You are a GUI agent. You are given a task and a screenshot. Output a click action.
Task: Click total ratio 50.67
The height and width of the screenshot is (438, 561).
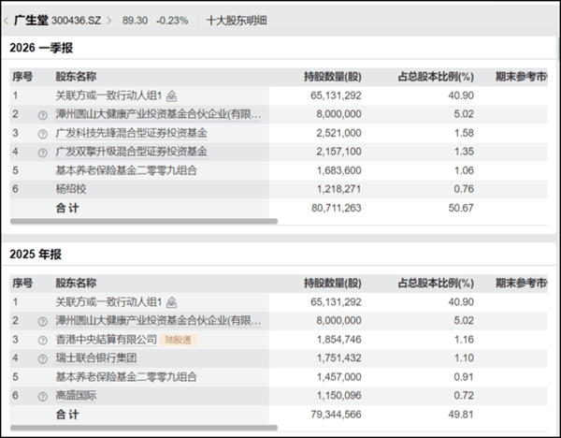461,208
